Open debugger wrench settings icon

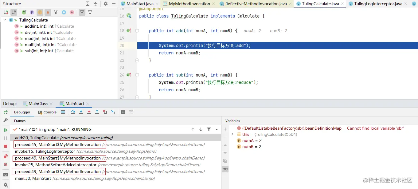pos(6,120)
